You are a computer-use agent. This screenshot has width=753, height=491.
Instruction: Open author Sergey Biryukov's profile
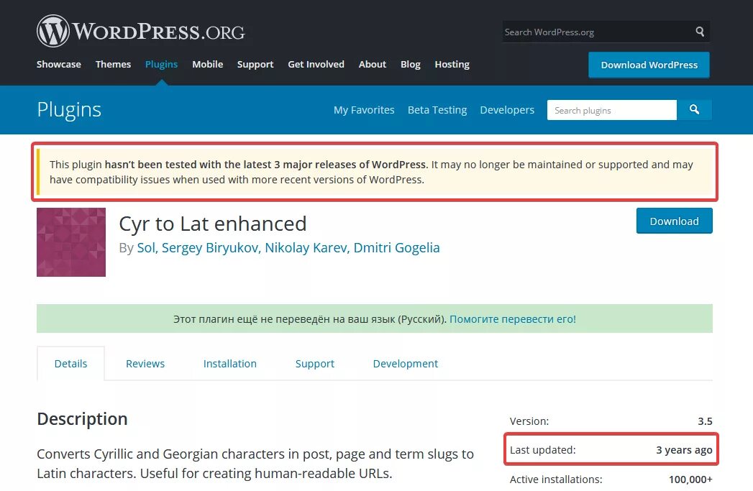click(x=211, y=248)
